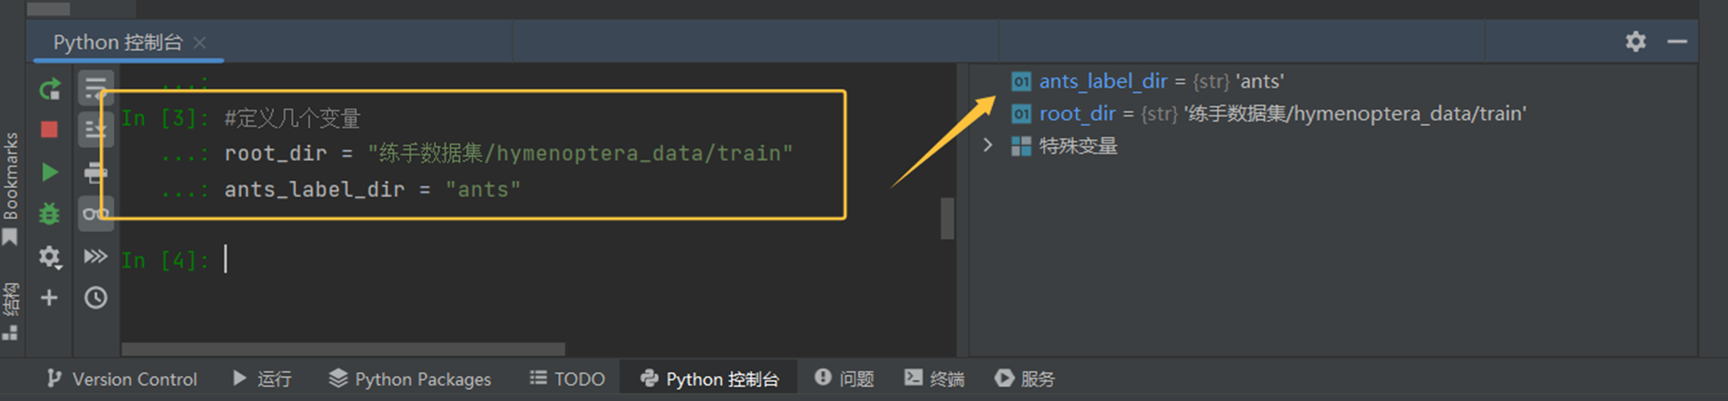Viewport: 1728px width, 401px height.
Task: Toggle the show variables glasses icon
Action: [95, 213]
